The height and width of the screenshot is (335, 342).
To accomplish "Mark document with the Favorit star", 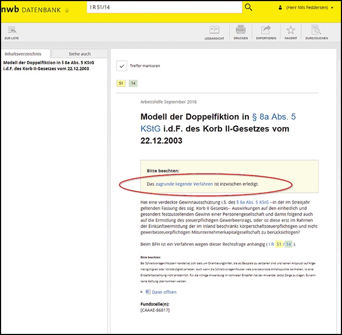I will [290, 33].
